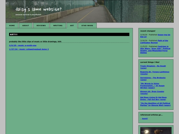179x134 pixels.
Task: Click the 'daisy's lame website?' site title
Action: click(x=38, y=9)
